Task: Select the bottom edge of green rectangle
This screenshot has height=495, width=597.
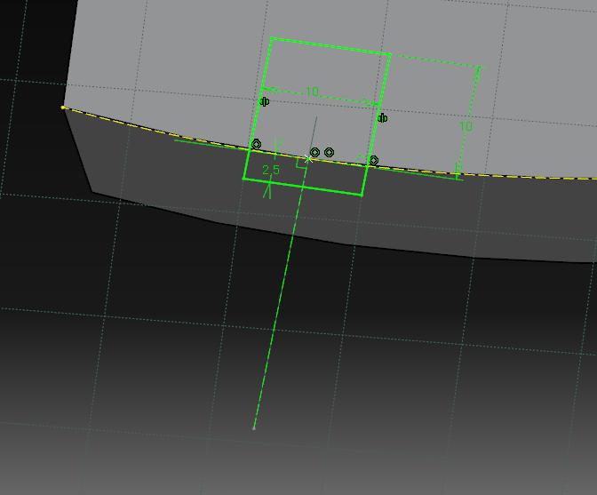Action: coord(303,187)
